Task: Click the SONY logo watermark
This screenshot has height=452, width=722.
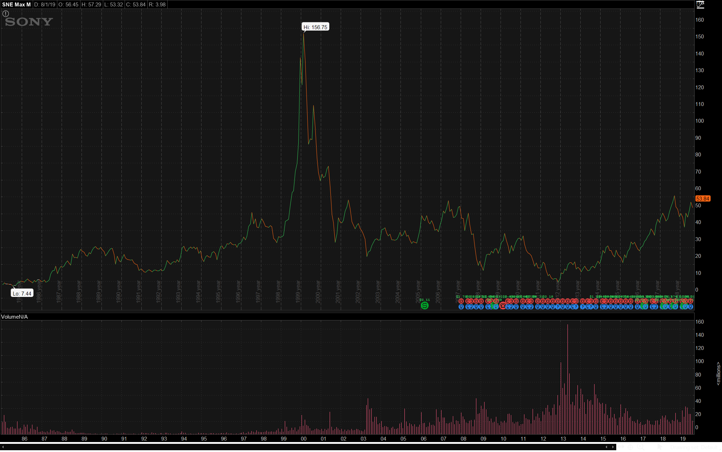Action: point(29,22)
